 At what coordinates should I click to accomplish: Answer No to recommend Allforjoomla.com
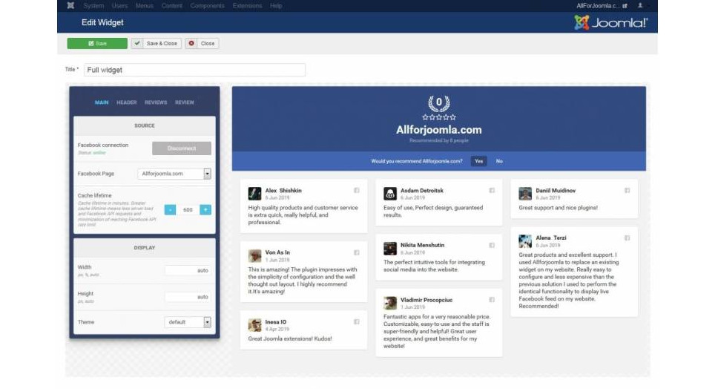pos(499,161)
